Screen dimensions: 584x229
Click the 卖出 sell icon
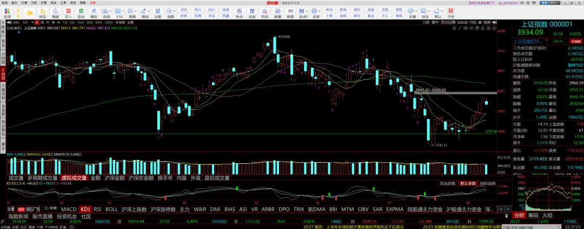click(x=81, y=12)
